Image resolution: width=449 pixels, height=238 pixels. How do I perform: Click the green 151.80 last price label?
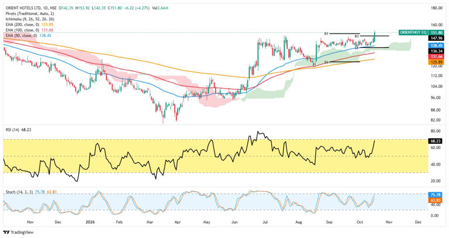click(437, 33)
